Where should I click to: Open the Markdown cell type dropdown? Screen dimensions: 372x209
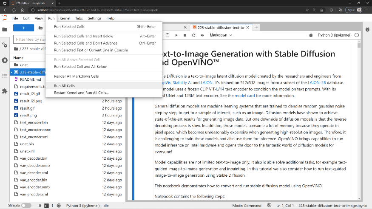point(221,35)
